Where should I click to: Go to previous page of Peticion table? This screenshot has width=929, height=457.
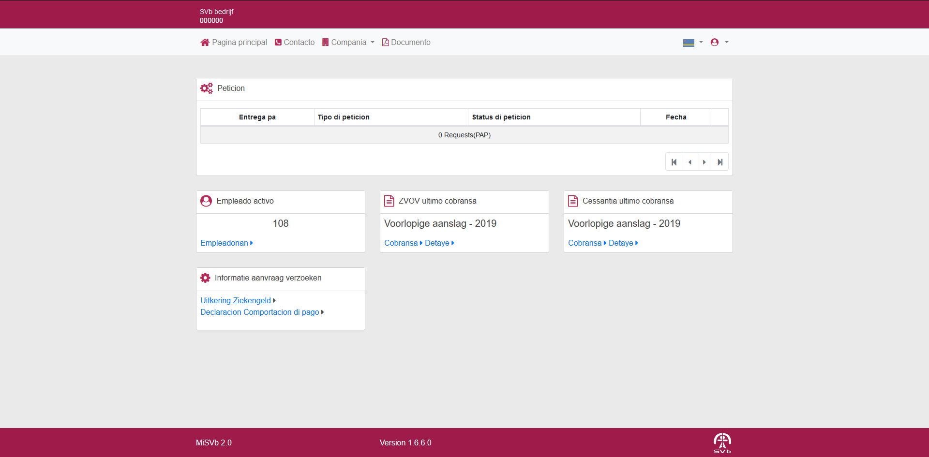(x=689, y=162)
